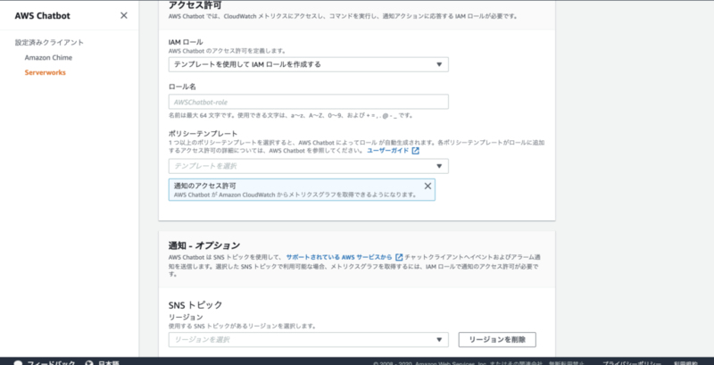Click the globe icon next to 日本語

pos(90,362)
